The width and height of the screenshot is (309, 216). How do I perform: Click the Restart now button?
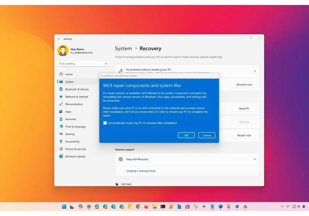[244, 135]
